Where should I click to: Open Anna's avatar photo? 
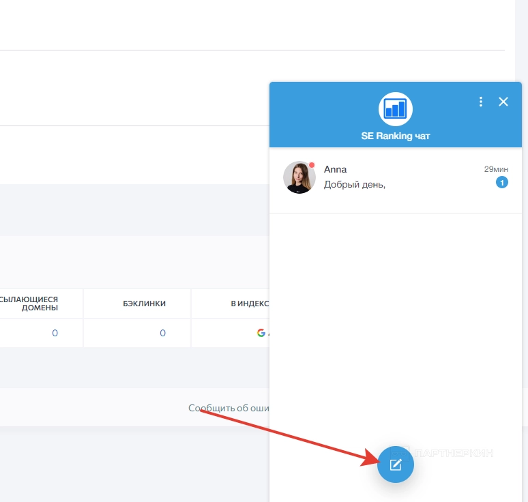tap(299, 177)
